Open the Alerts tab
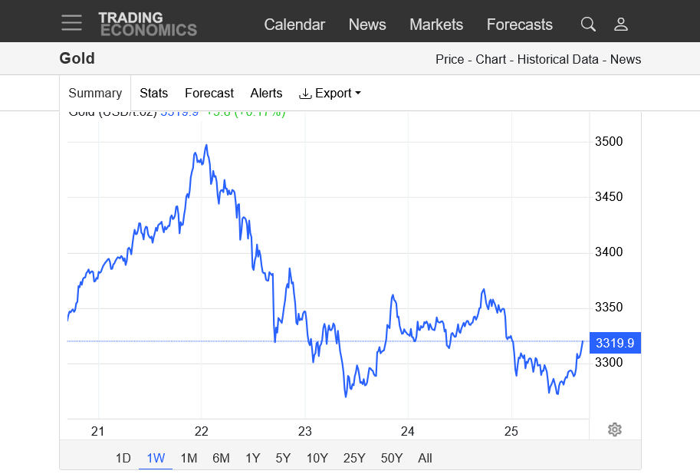 [x=266, y=93]
